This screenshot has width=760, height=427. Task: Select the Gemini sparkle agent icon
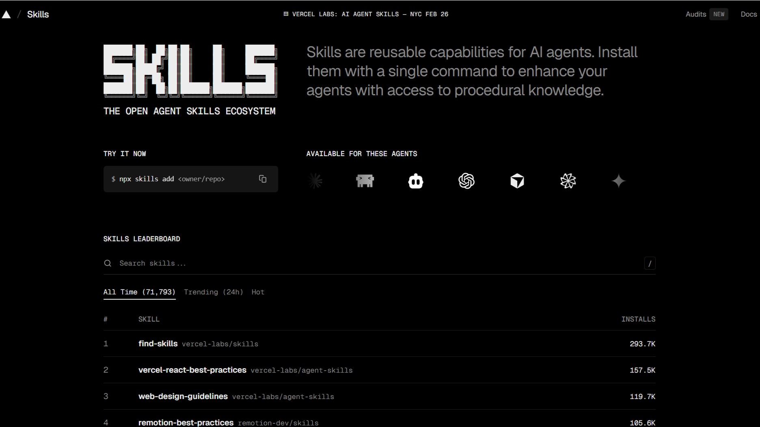[619, 181]
